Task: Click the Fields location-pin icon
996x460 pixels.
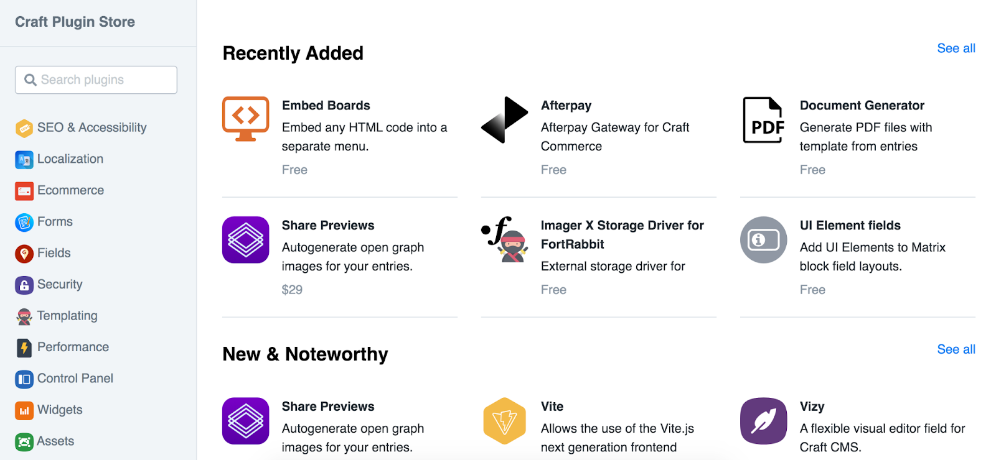Action: [x=24, y=253]
